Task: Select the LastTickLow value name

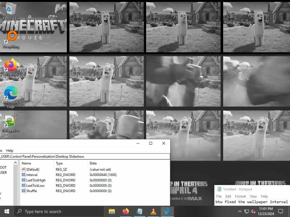Action: click(35, 185)
